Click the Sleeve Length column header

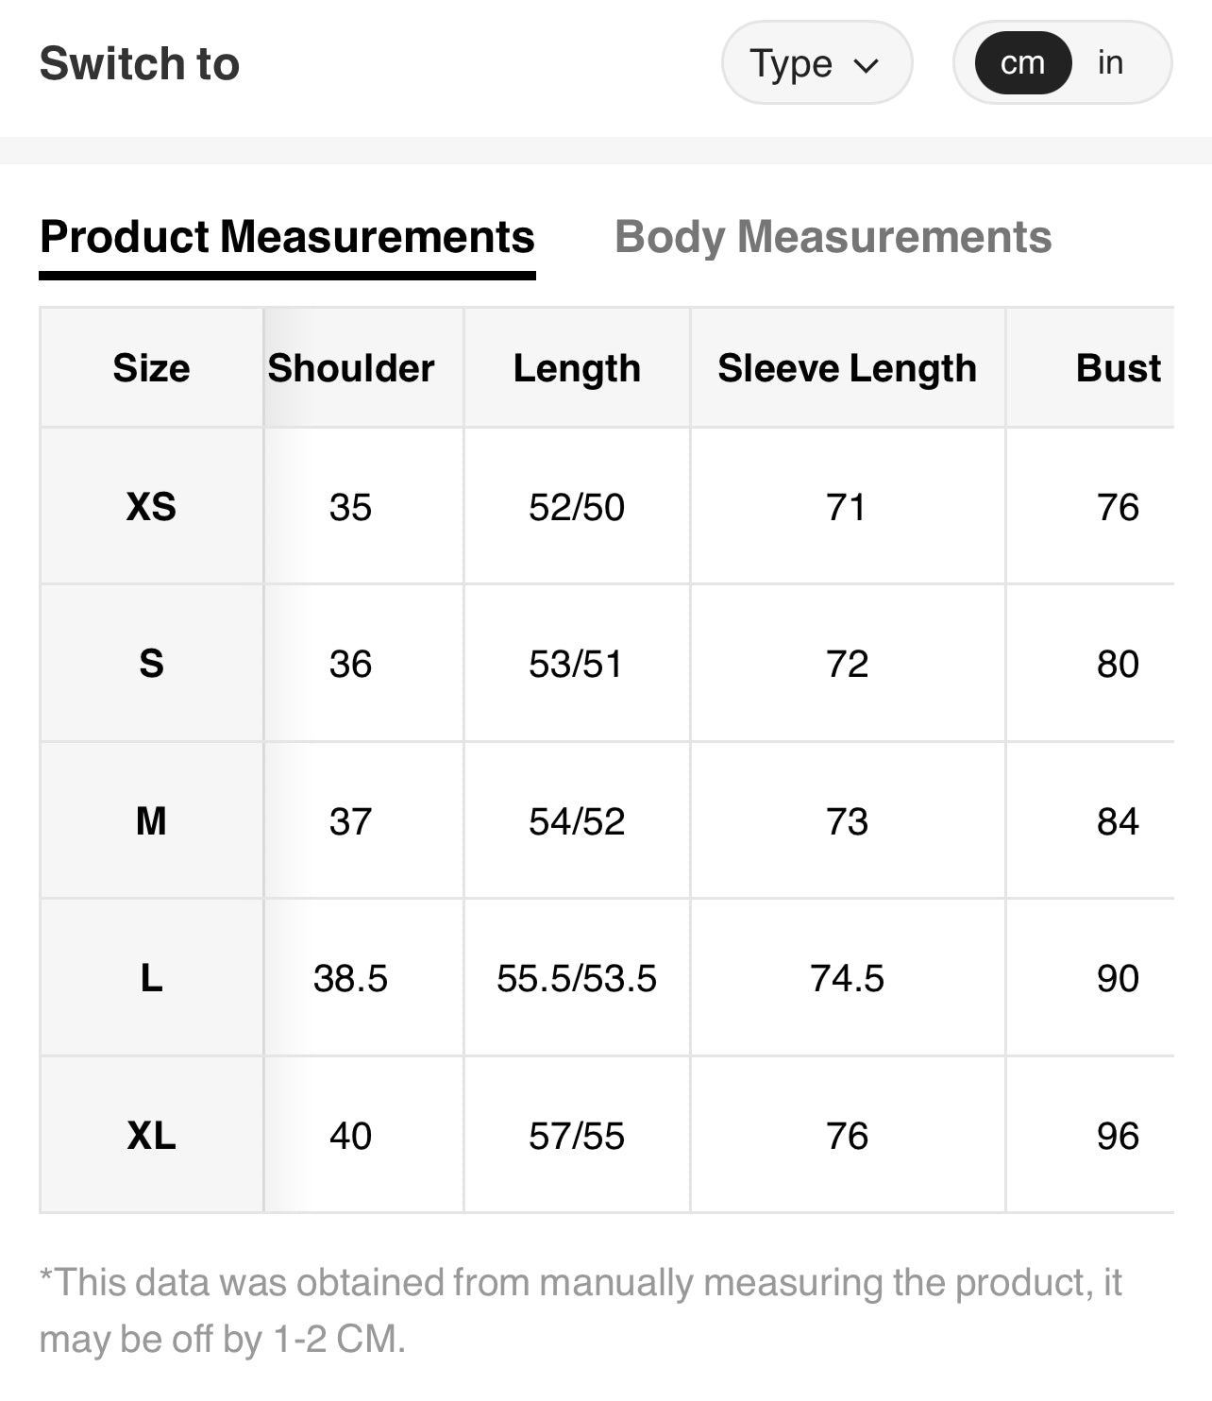point(847,367)
